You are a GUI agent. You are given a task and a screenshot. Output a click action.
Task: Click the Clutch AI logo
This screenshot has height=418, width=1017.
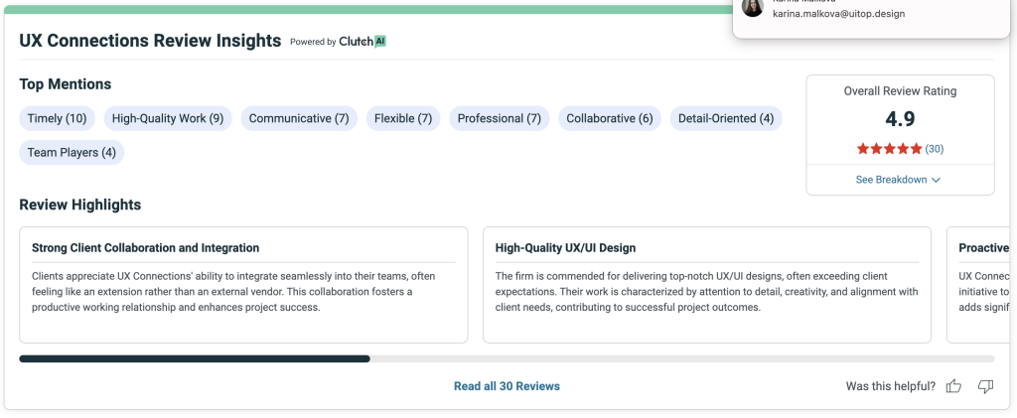pos(363,42)
